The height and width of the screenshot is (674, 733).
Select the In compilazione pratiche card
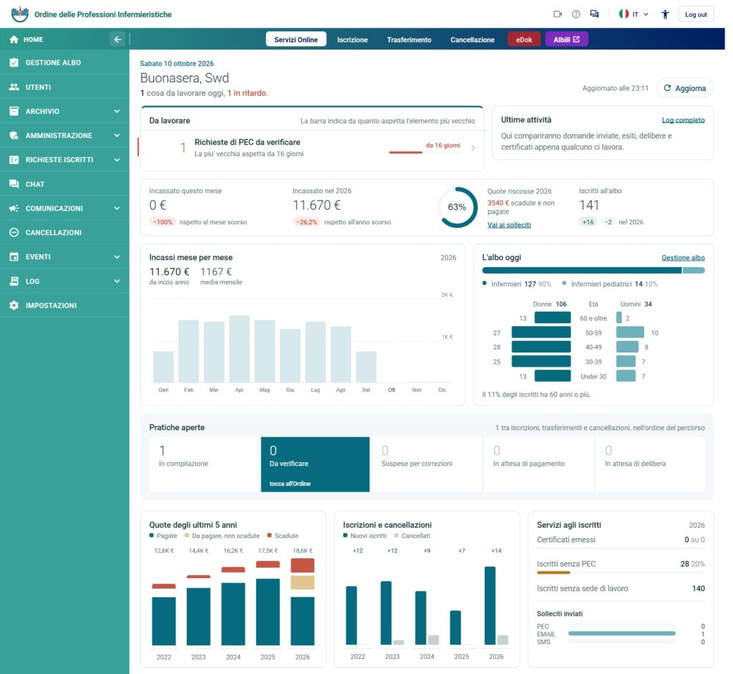204,464
